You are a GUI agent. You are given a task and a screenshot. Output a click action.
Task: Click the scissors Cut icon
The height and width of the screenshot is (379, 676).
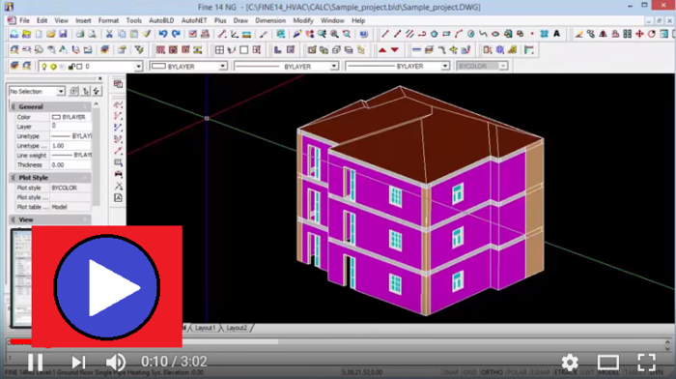(x=109, y=34)
